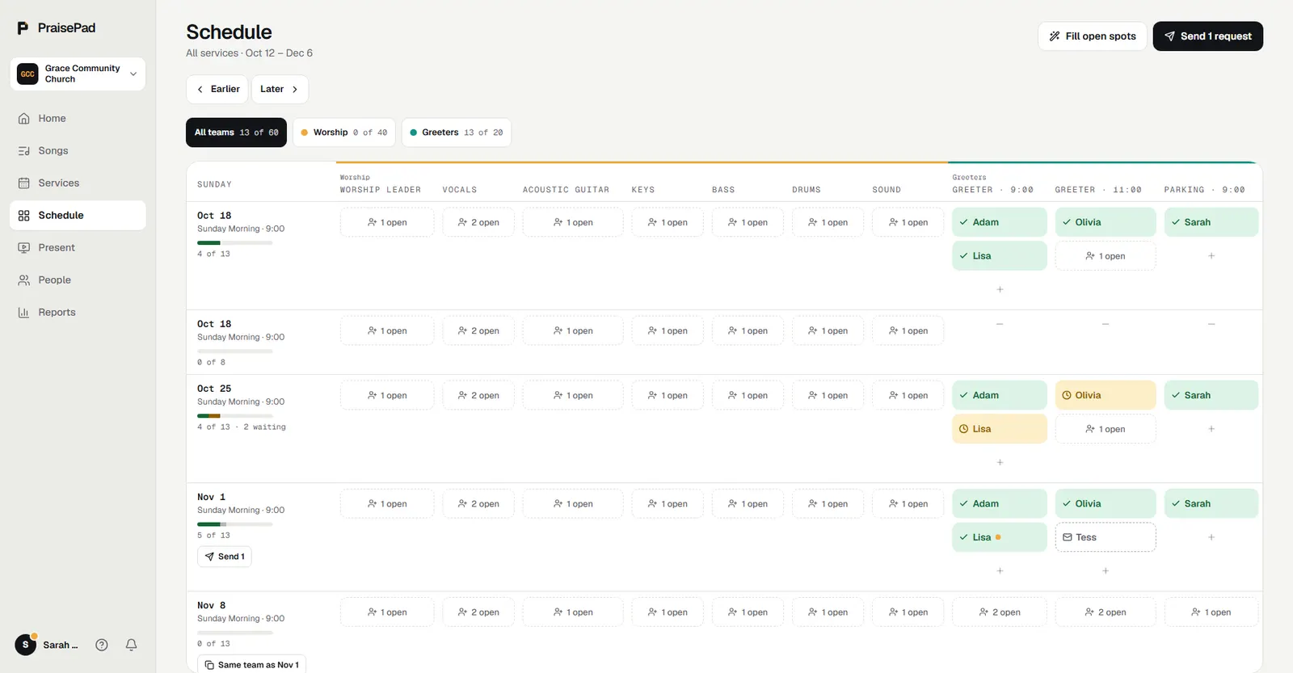
Task: Open Oct 25 Keys 1 open slot
Action: pos(668,395)
